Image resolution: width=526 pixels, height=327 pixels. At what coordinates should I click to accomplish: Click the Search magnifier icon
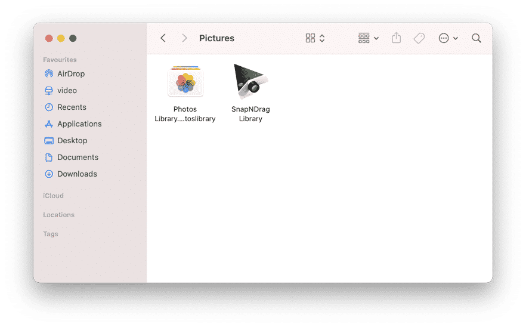point(477,38)
